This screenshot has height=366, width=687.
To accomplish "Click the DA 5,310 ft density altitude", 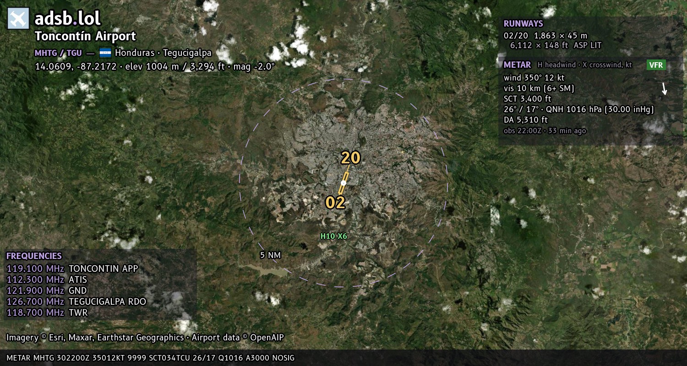I will pos(526,120).
